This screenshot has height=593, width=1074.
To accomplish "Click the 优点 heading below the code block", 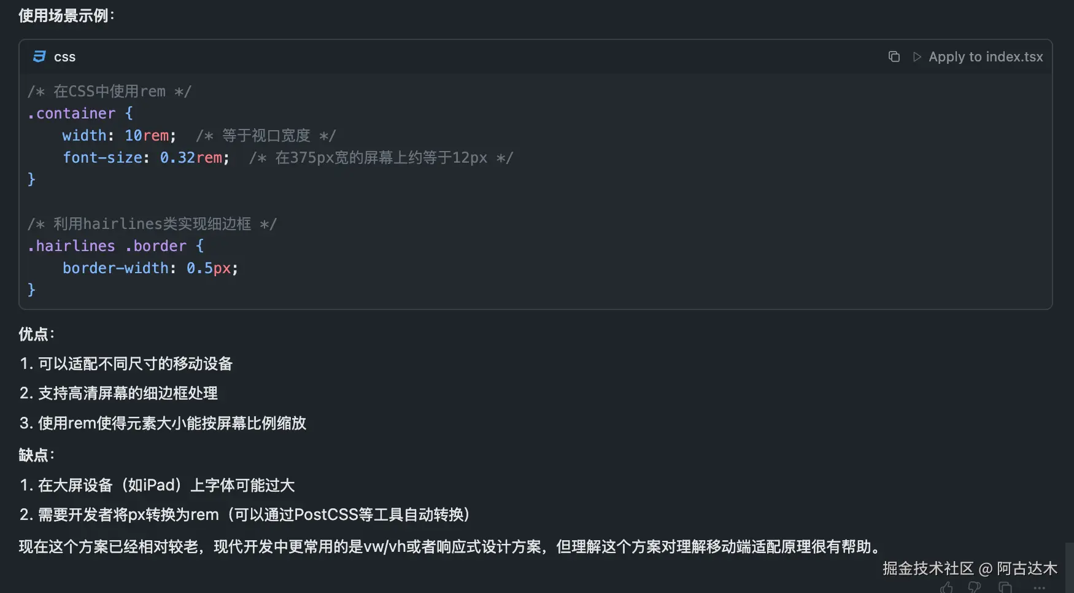I will click(35, 334).
